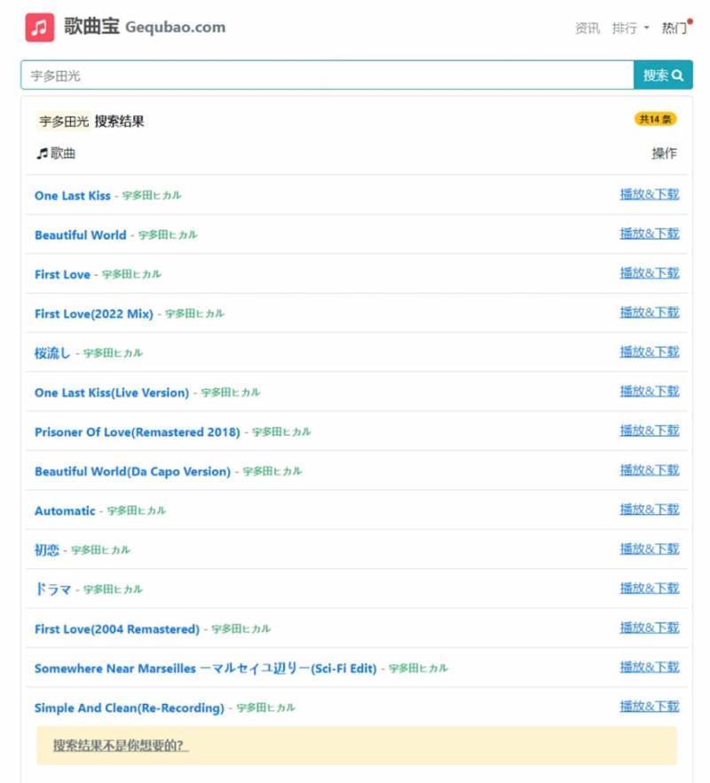Click artist 宇多田ヒカル beside Automatic

click(x=137, y=510)
